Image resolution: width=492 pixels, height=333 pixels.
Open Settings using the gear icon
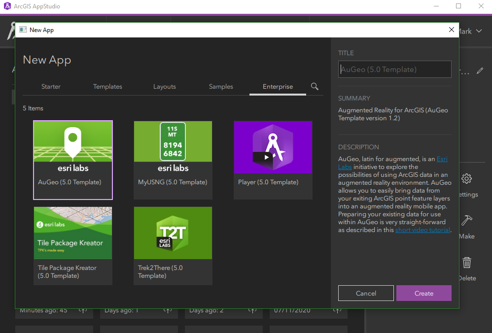click(466, 179)
